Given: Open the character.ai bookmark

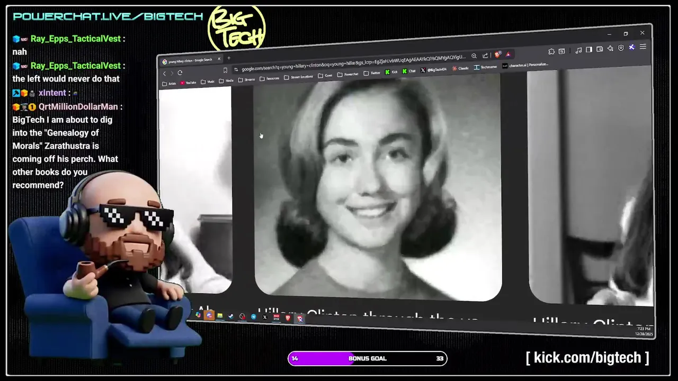Looking at the screenshot, I should click(525, 66).
